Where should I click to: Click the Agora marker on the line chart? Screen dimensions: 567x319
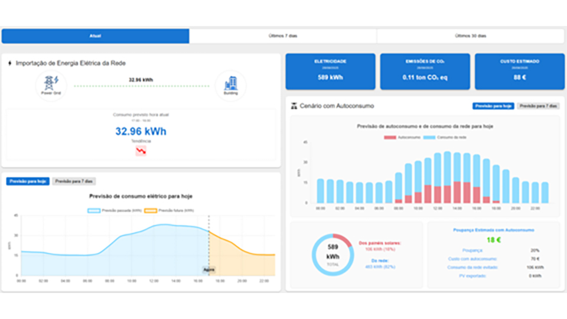(x=208, y=269)
